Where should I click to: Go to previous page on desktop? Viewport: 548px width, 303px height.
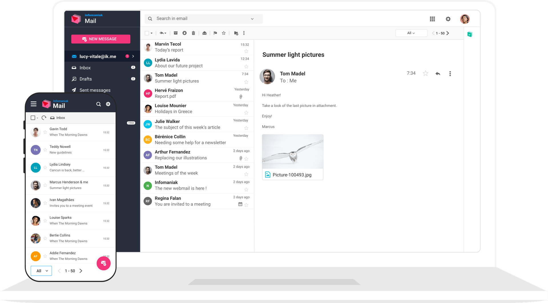pos(433,33)
